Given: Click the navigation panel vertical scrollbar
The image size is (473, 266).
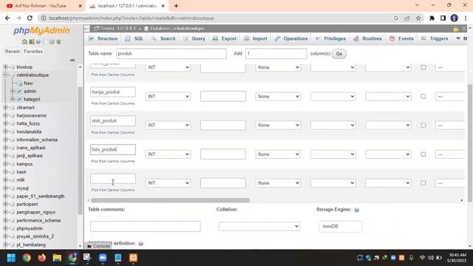Looking at the screenshot, I should point(80,151).
